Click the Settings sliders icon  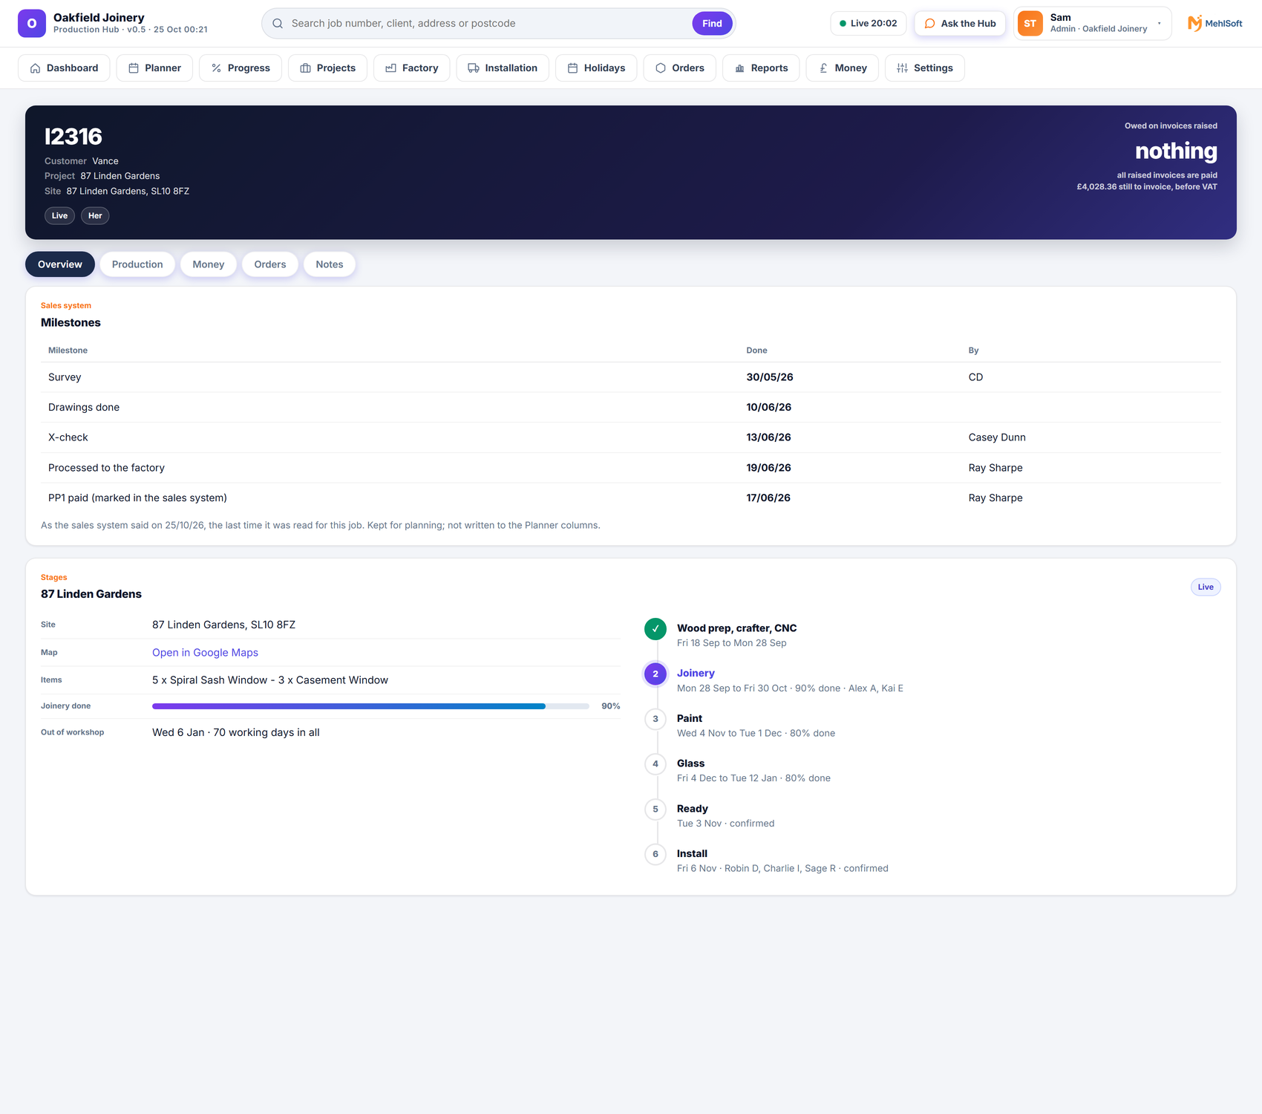[x=902, y=68]
